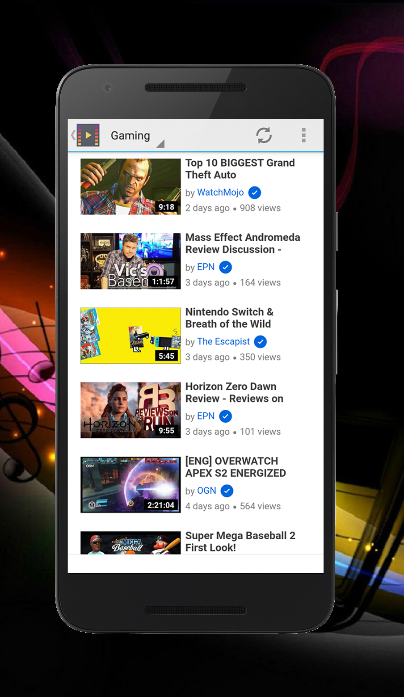Screen dimensions: 404x697
Task: Select title 'Horizon Zero Dawn Review'
Action: click(234, 393)
